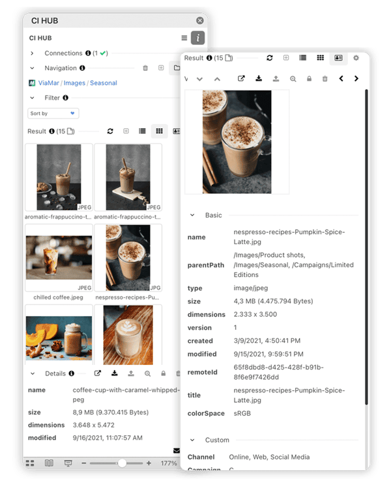Image resolution: width=391 pixels, height=486 pixels.
Task: Click the down chevron in right panel toolbar
Action: [x=199, y=79]
